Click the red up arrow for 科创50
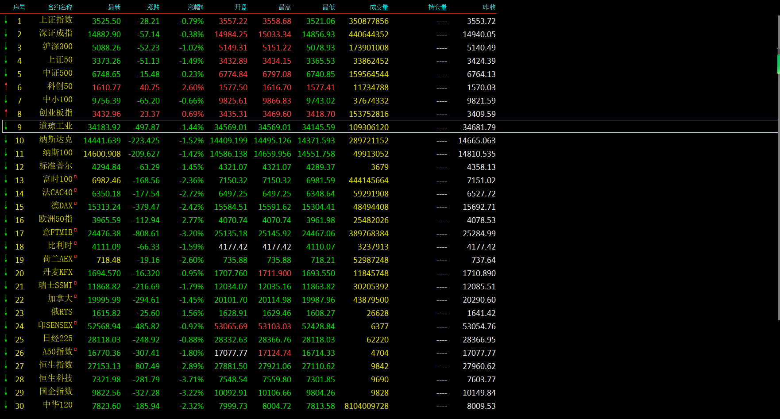This screenshot has width=780, height=419. click(x=6, y=86)
